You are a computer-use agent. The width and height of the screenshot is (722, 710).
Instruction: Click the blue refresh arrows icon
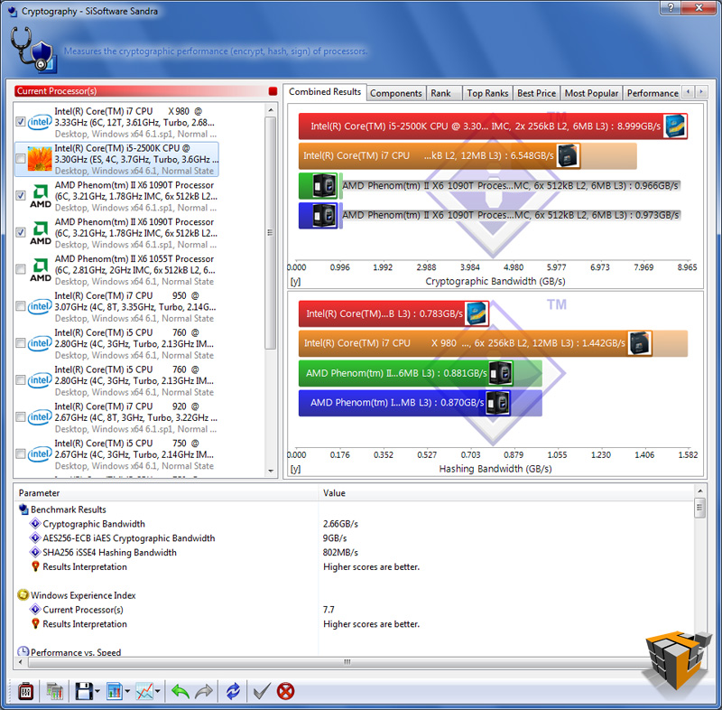(233, 691)
